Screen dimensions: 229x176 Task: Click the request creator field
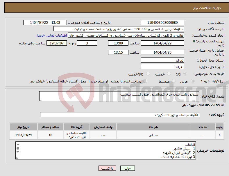(x=126, y=35)
